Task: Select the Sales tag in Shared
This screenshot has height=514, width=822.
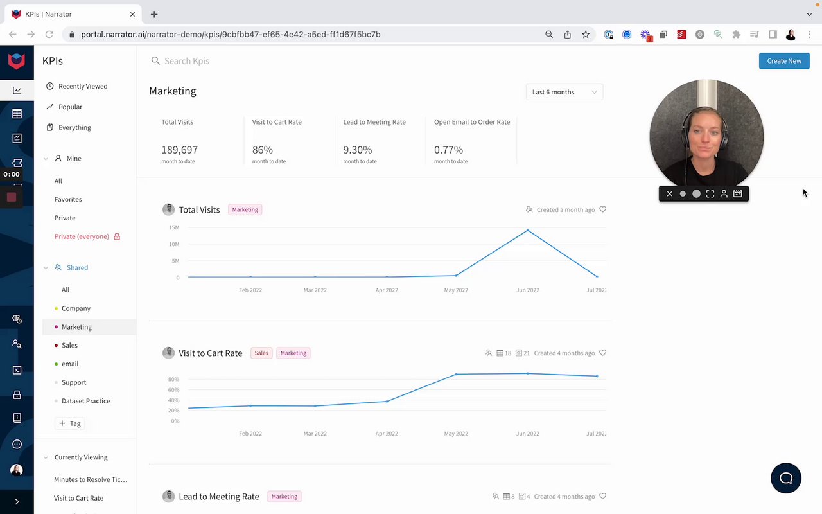Action: (x=69, y=345)
